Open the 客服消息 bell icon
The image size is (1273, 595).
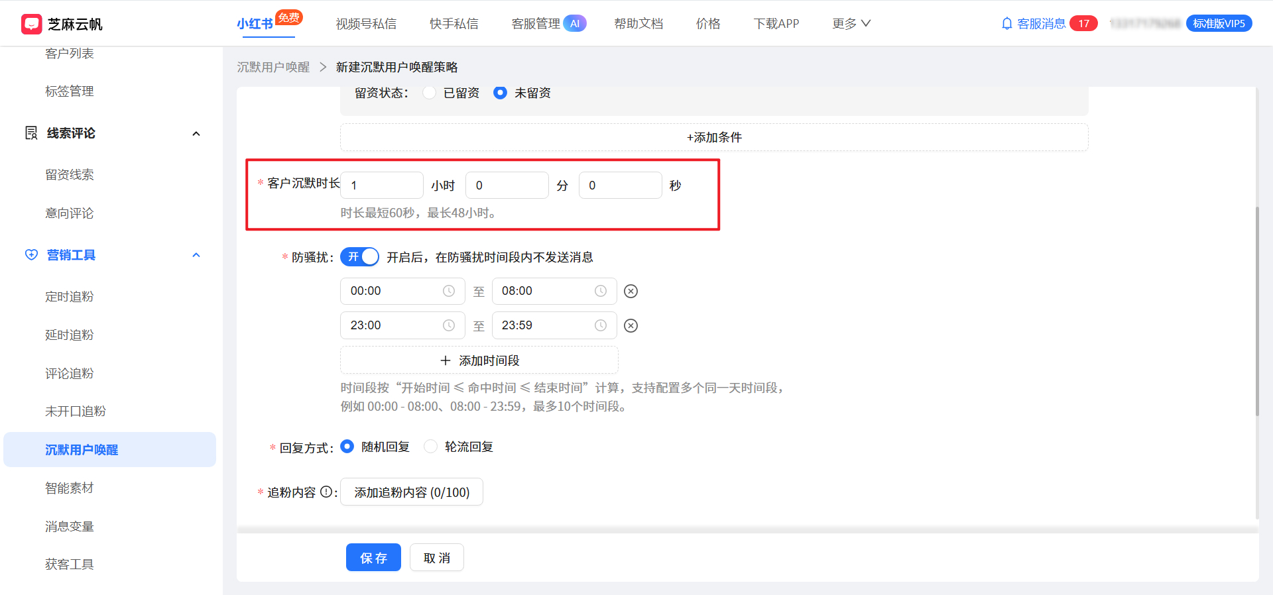(1006, 24)
